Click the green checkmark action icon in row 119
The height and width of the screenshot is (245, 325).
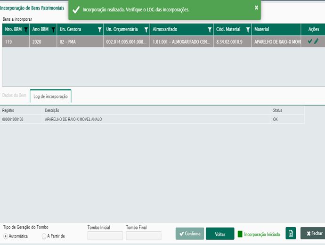coord(310,41)
